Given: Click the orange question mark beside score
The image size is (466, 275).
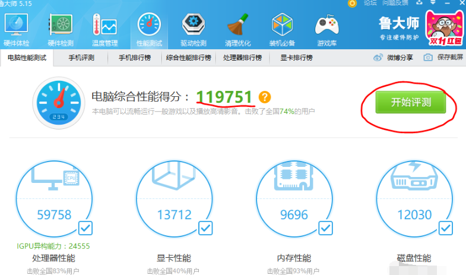Looking at the screenshot, I should [265, 97].
